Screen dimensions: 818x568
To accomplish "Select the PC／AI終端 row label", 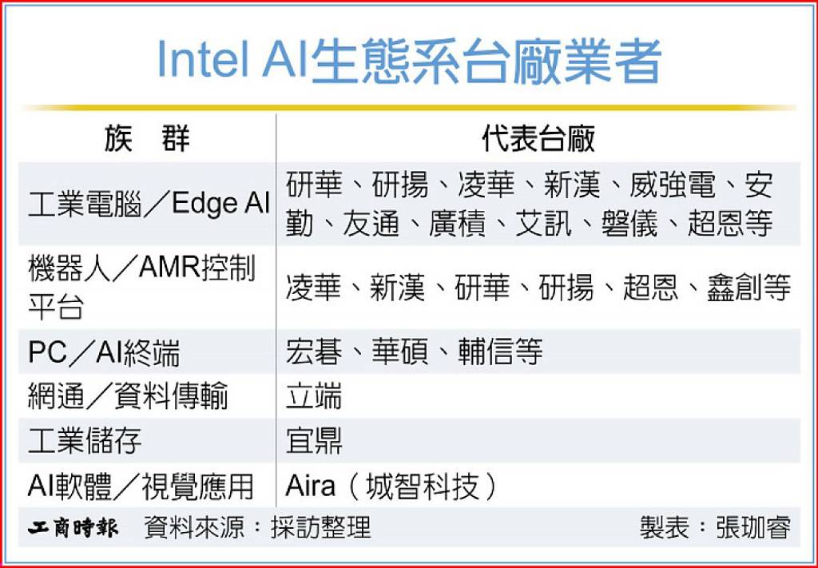I will (104, 352).
